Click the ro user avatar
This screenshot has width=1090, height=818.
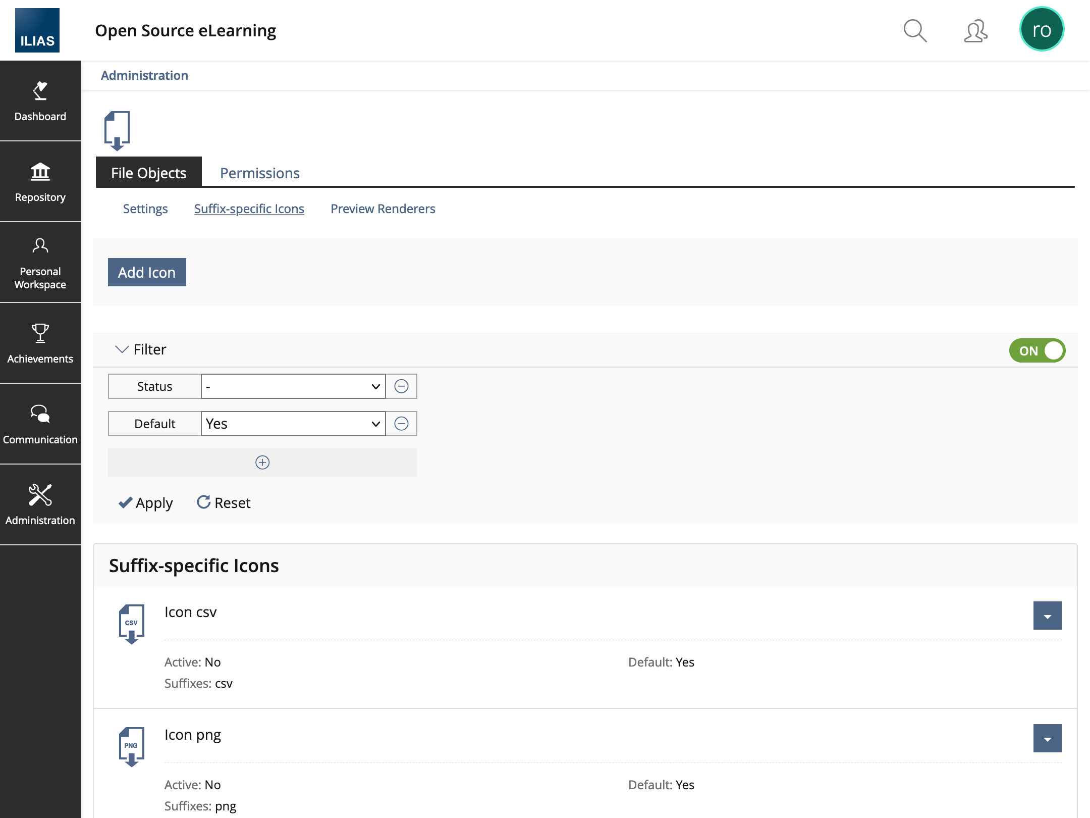tap(1041, 30)
